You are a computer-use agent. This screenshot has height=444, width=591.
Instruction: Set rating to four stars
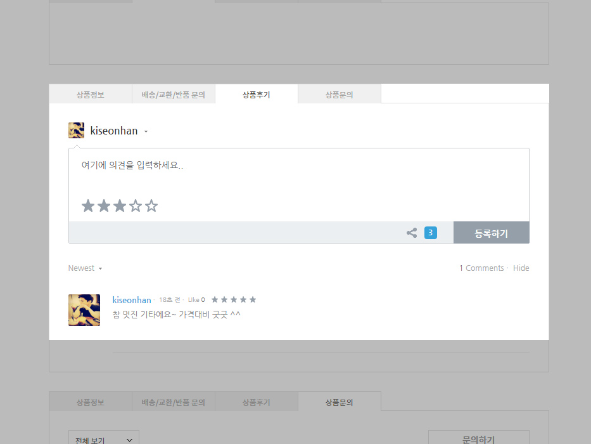136,206
